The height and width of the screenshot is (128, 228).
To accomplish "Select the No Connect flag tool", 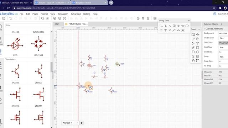I will pyautogui.click(x=170, y=30).
